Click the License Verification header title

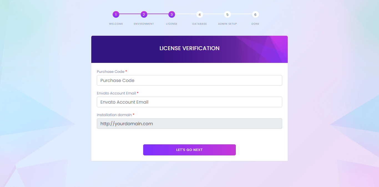coord(189,48)
